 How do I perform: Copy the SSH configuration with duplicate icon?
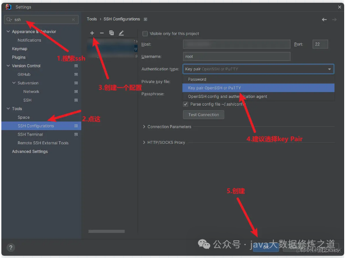(x=111, y=33)
